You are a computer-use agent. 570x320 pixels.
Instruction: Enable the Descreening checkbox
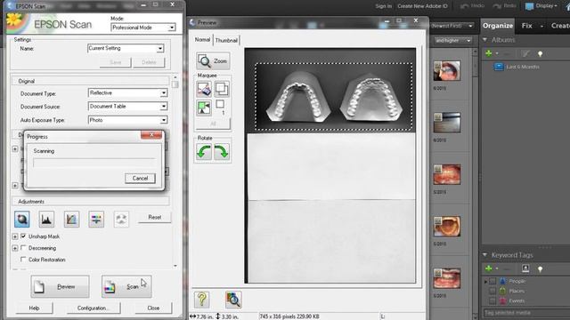pos(24,248)
